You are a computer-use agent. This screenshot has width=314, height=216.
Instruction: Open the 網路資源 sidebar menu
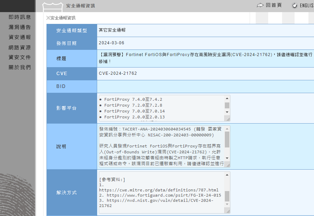point(20,47)
